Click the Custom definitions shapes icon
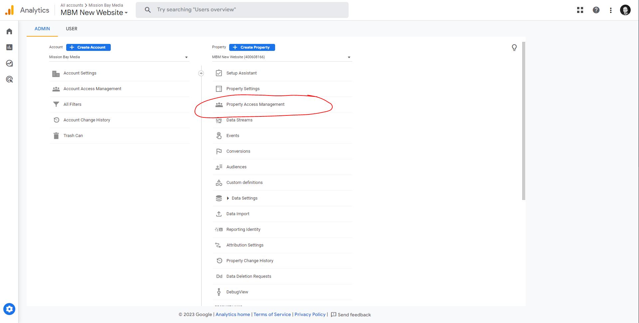Image resolution: width=639 pixels, height=323 pixels. [x=219, y=183]
